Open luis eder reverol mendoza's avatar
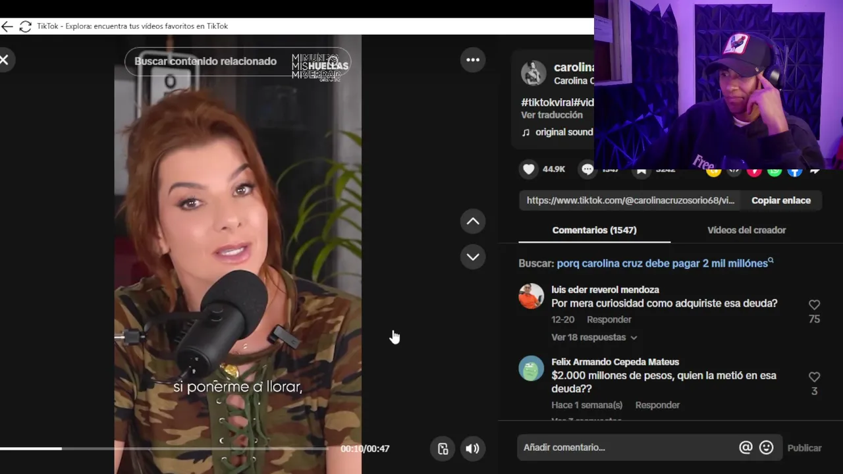Viewport: 843px width, 474px height. coord(531,296)
